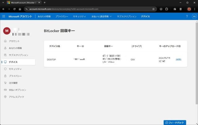Image resolution: width=198 pixels, height=125 pixels.
Task: Click the キー ID column header
Action: [x=80, y=46]
